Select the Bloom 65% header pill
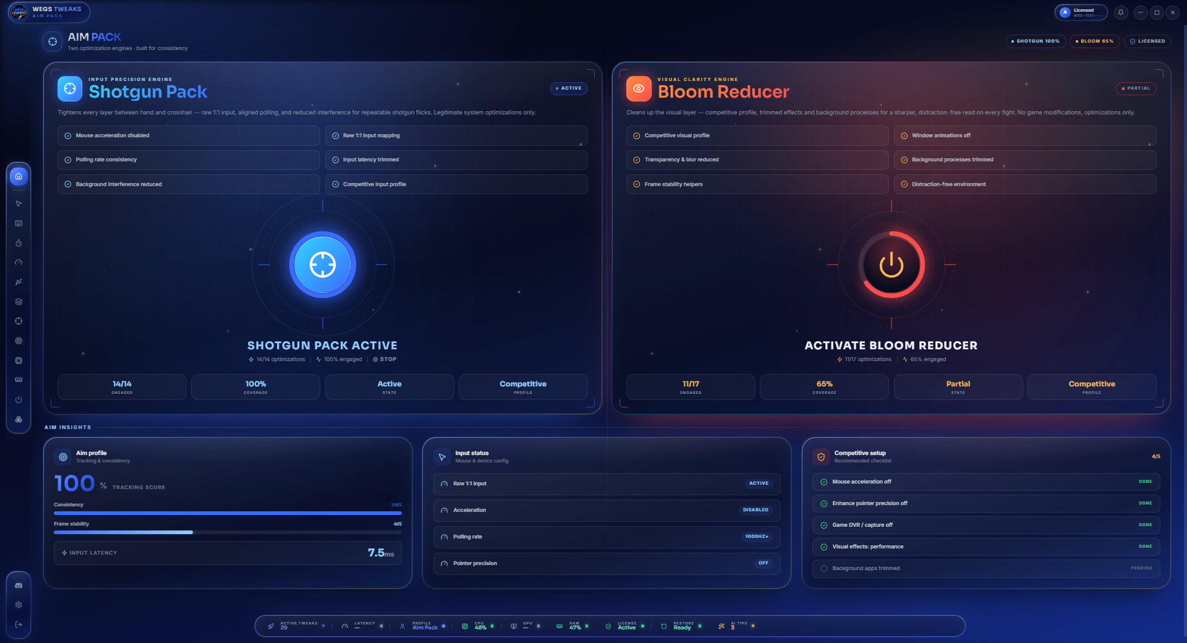The height and width of the screenshot is (643, 1187). pyautogui.click(x=1095, y=41)
